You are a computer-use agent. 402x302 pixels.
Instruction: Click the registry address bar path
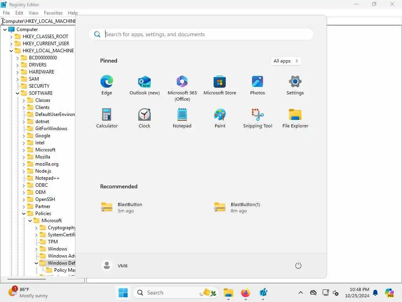click(x=38, y=21)
